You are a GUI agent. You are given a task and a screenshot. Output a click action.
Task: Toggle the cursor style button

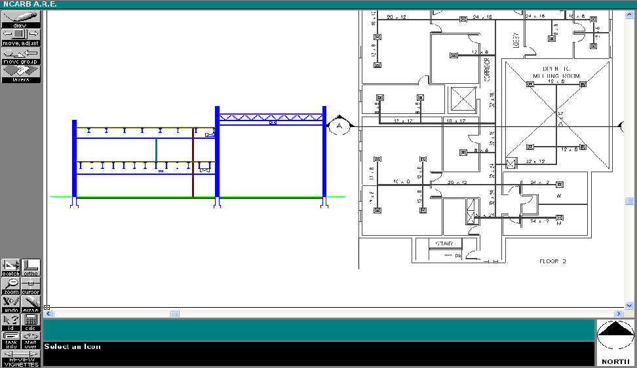point(31,286)
